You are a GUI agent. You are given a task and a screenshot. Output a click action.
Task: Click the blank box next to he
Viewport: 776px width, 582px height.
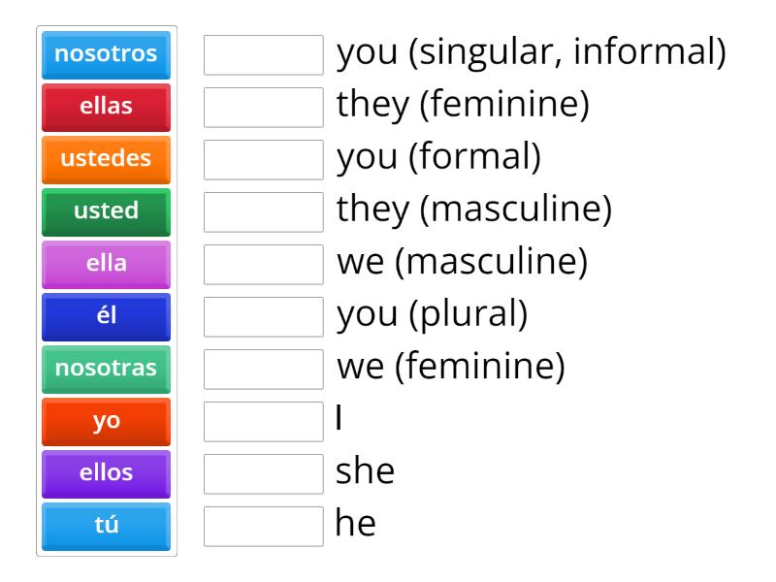[x=264, y=527]
